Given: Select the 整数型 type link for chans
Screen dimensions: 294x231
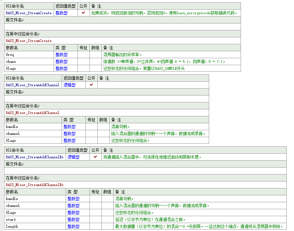Looking at the screenshot, I should pyautogui.click(x=61, y=61).
